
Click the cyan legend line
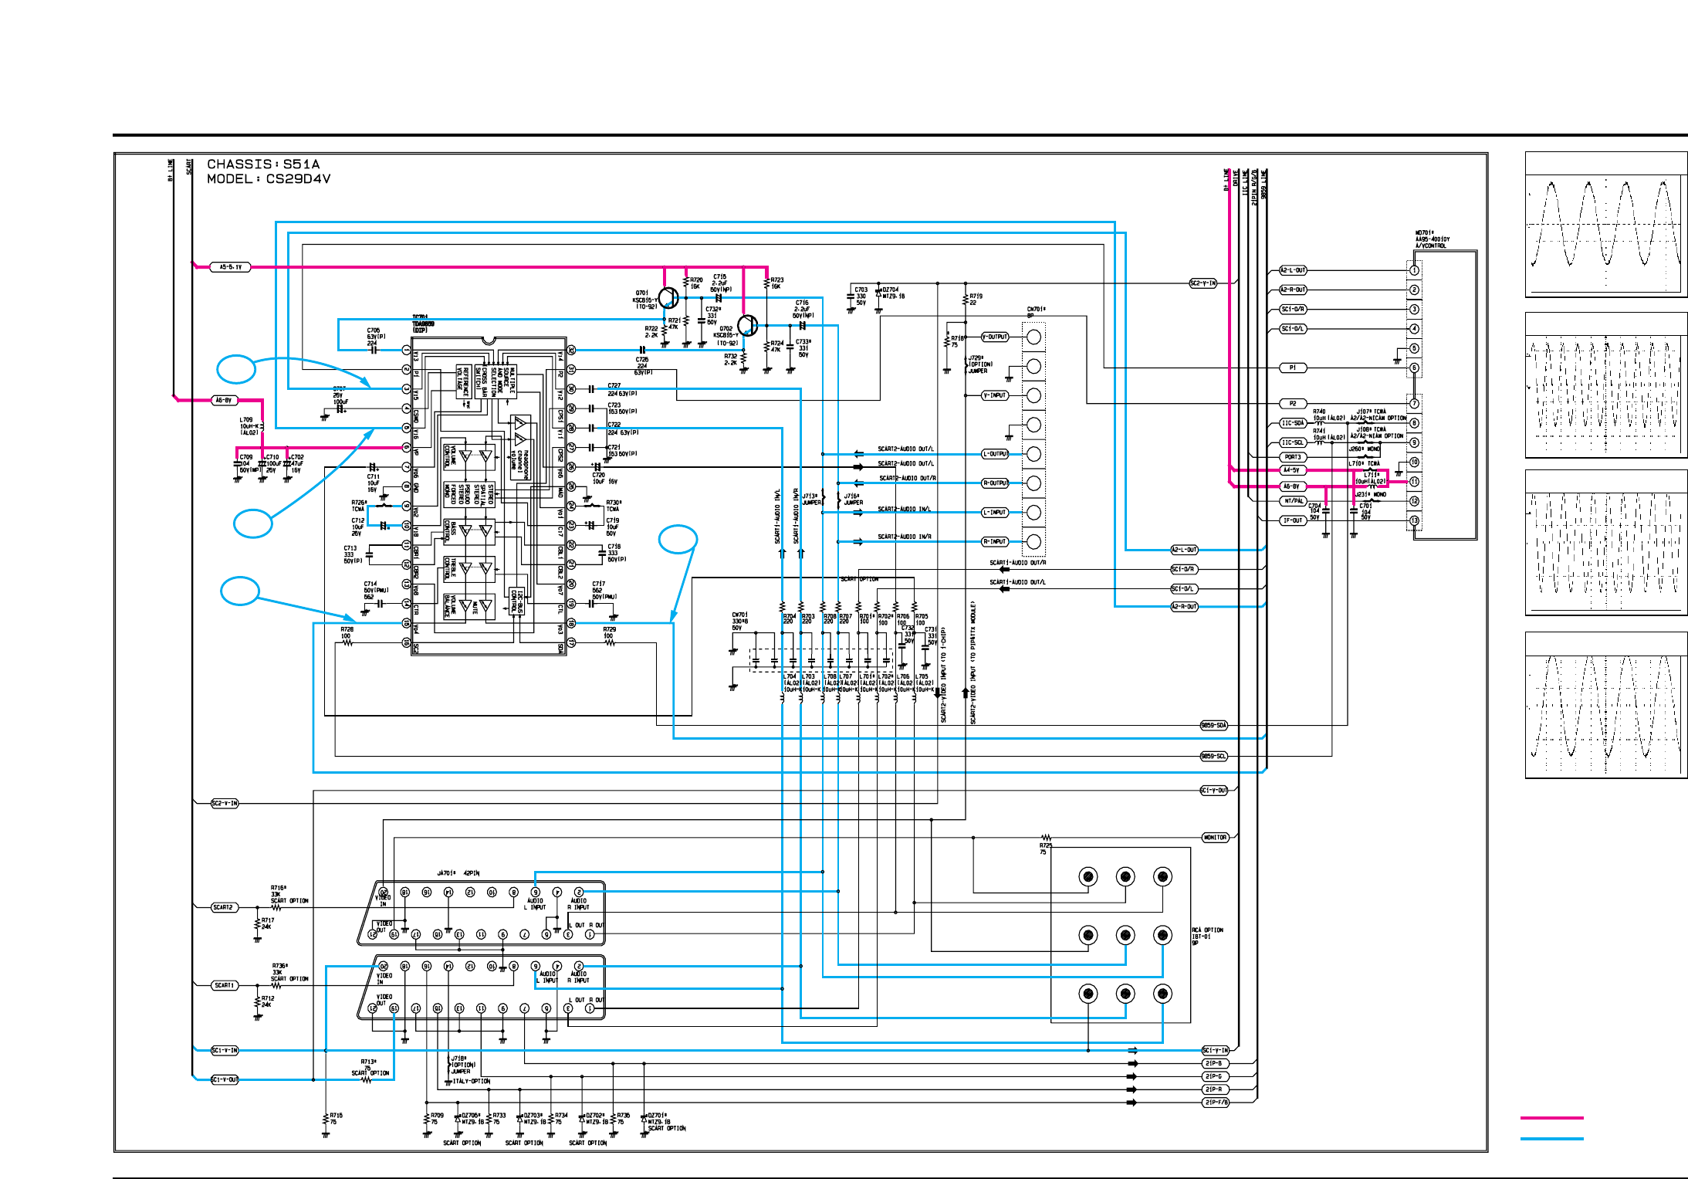[1551, 1139]
